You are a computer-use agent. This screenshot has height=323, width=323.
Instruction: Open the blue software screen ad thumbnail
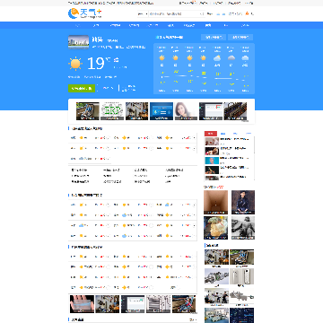(161, 111)
